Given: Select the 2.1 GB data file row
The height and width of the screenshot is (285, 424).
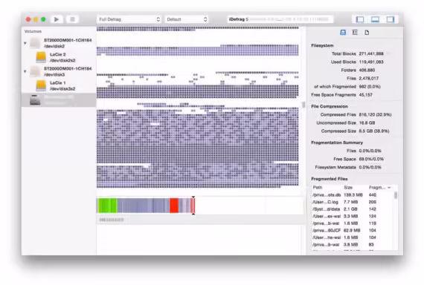Looking at the screenshot, I should [353, 209].
